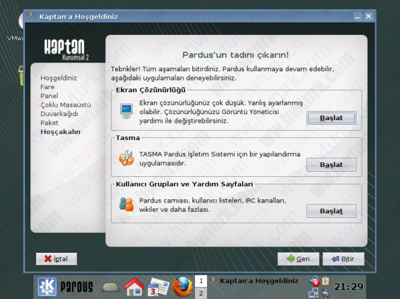Screen dimensions: 400x299
Task: Open the clipboard (Klipper) tray icon
Action: pos(325,281)
